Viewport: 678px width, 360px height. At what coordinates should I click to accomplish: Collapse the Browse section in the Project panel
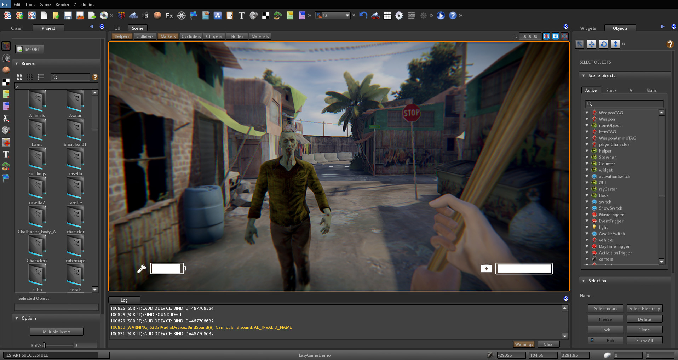click(16, 64)
